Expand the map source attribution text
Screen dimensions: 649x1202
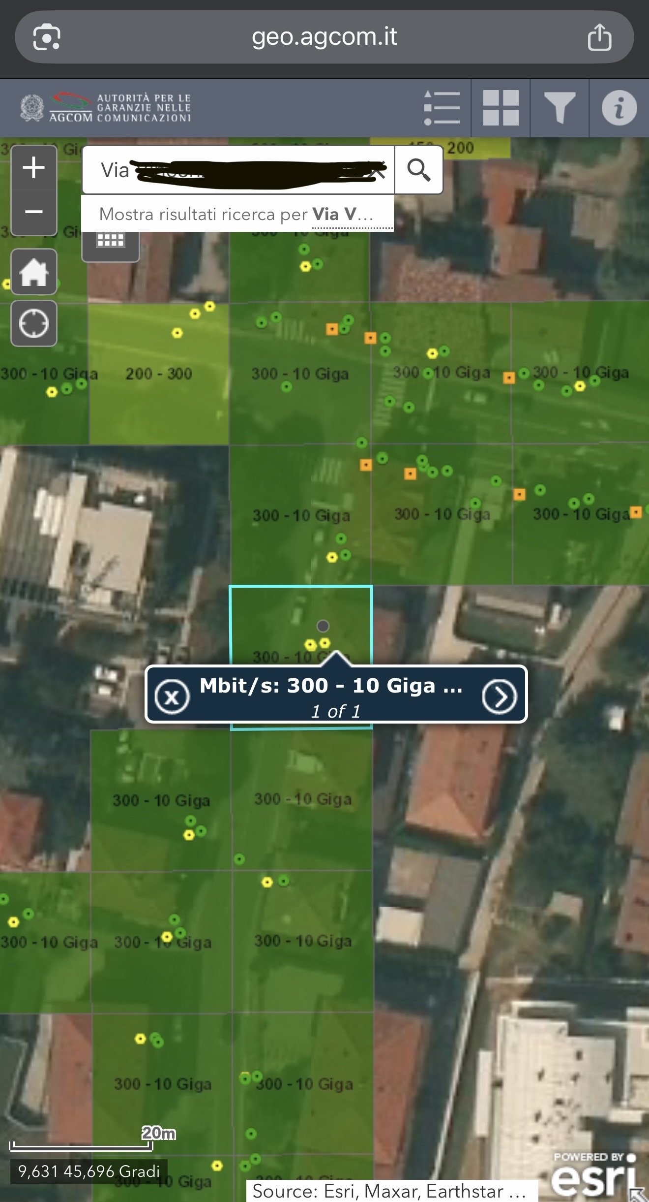(391, 1191)
